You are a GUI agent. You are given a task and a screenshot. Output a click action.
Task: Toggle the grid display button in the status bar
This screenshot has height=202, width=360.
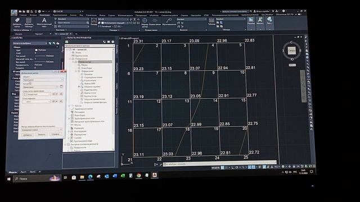click(x=223, y=168)
